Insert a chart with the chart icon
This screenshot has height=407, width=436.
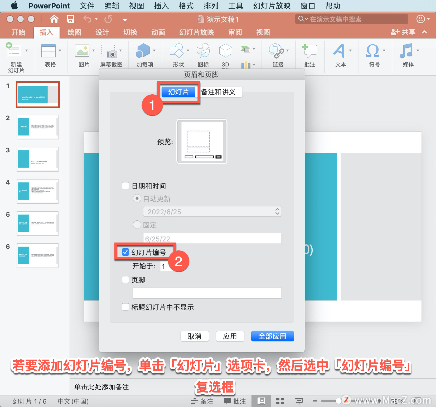tap(246, 64)
